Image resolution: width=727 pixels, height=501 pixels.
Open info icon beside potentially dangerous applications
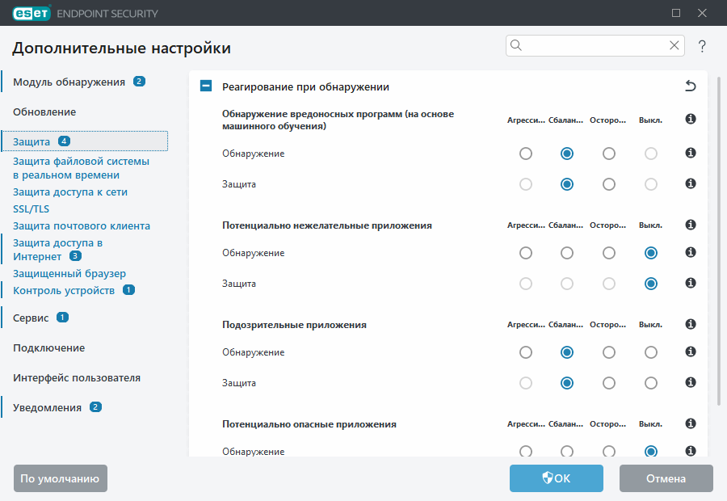(x=691, y=423)
